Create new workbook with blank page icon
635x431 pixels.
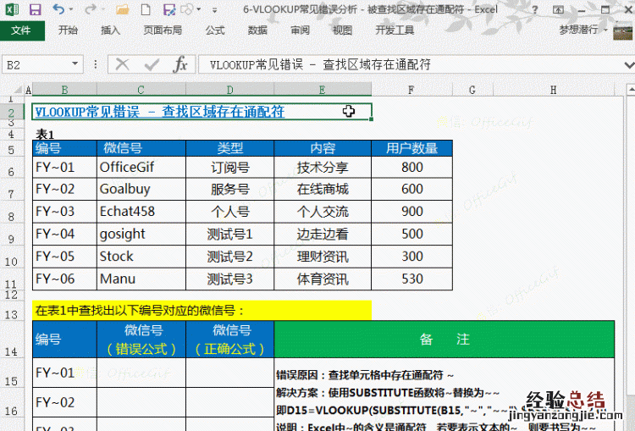pyautogui.click(x=146, y=10)
